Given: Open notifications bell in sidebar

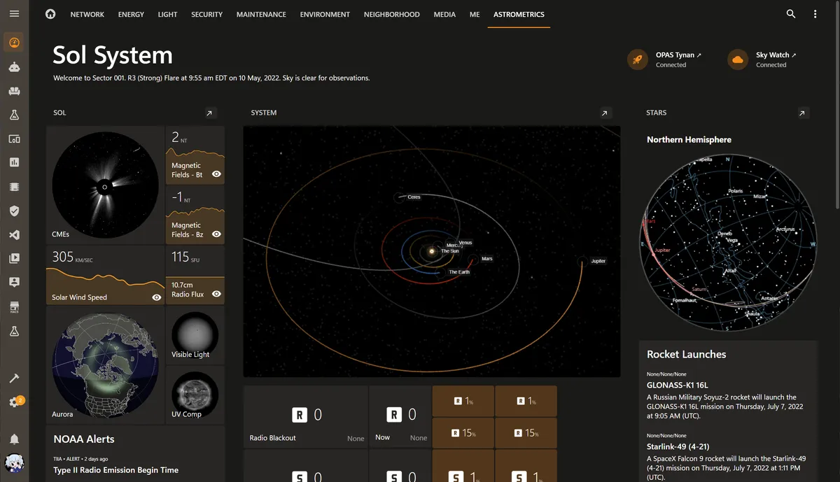Looking at the screenshot, I should coord(14,439).
